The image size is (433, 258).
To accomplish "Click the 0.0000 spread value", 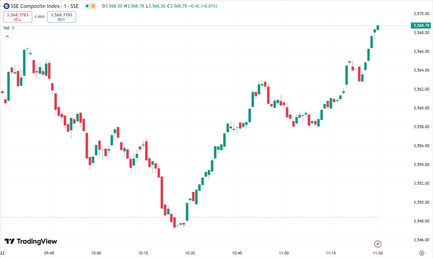I will click(x=40, y=17).
